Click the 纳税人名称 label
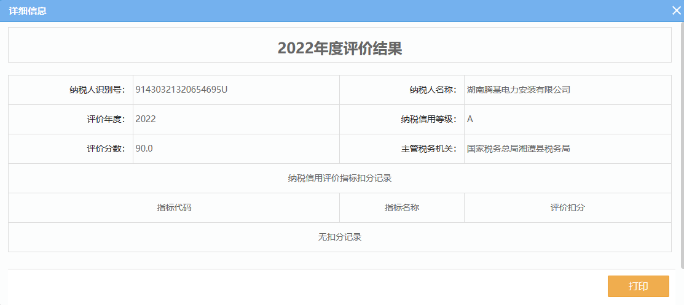 coord(433,90)
